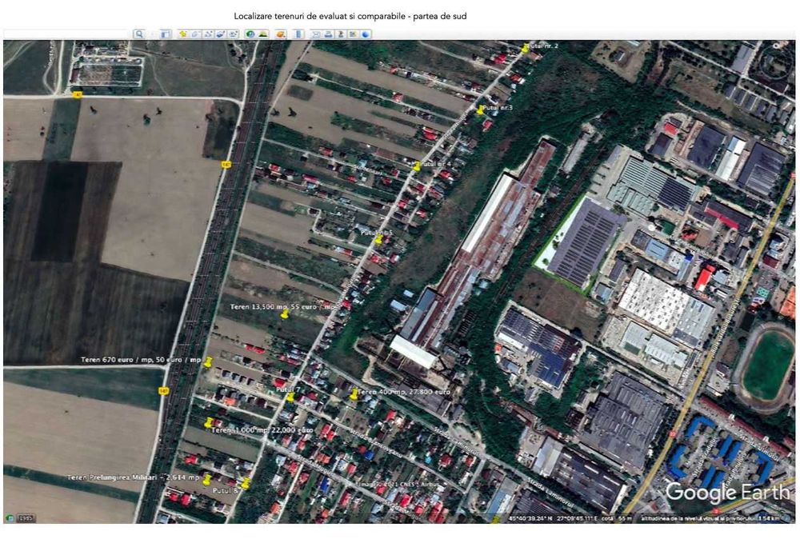Click the email envelope icon
800x539 pixels.
point(316,34)
